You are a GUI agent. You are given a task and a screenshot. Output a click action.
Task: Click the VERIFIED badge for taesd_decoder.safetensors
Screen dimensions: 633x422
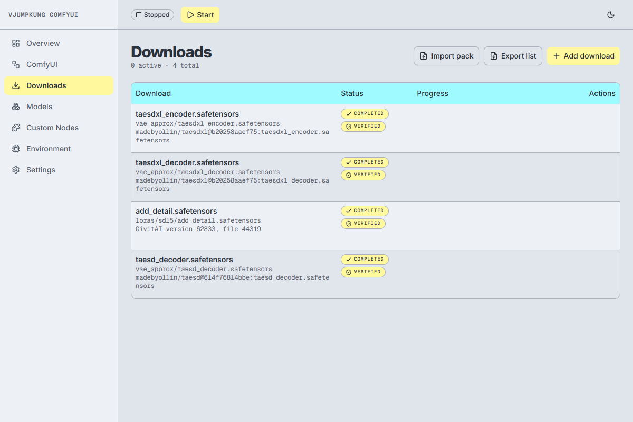tap(363, 272)
